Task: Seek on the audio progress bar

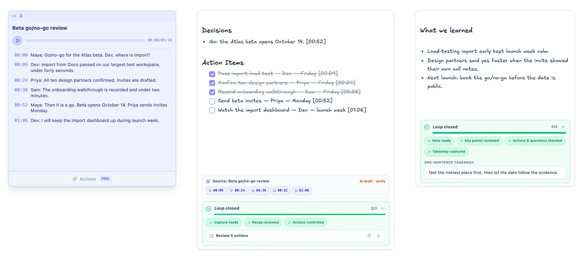Action: [x=85, y=41]
